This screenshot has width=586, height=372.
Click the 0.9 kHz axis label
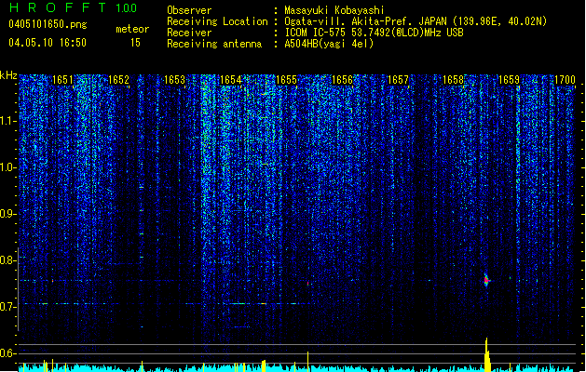[x=8, y=214]
